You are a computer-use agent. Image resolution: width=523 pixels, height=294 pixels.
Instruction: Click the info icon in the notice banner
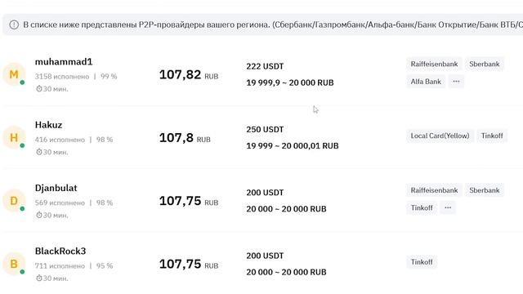14,24
